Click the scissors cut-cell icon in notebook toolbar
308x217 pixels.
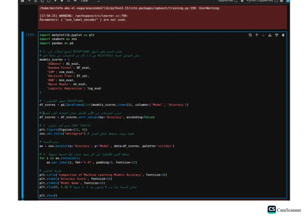coord(35,1)
